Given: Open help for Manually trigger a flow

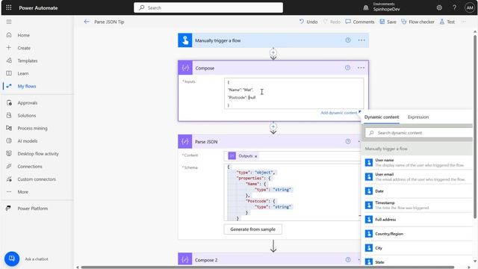Looking at the screenshot, I should coord(348,40).
